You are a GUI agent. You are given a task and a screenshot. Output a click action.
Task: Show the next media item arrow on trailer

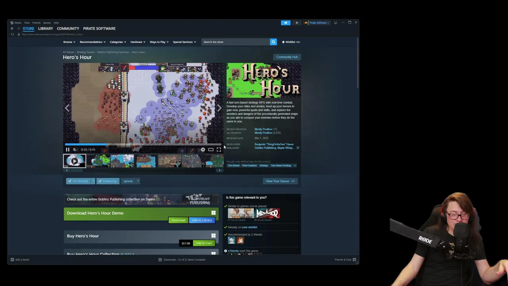coord(219,108)
